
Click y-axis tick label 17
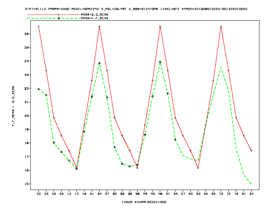tap(27, 157)
